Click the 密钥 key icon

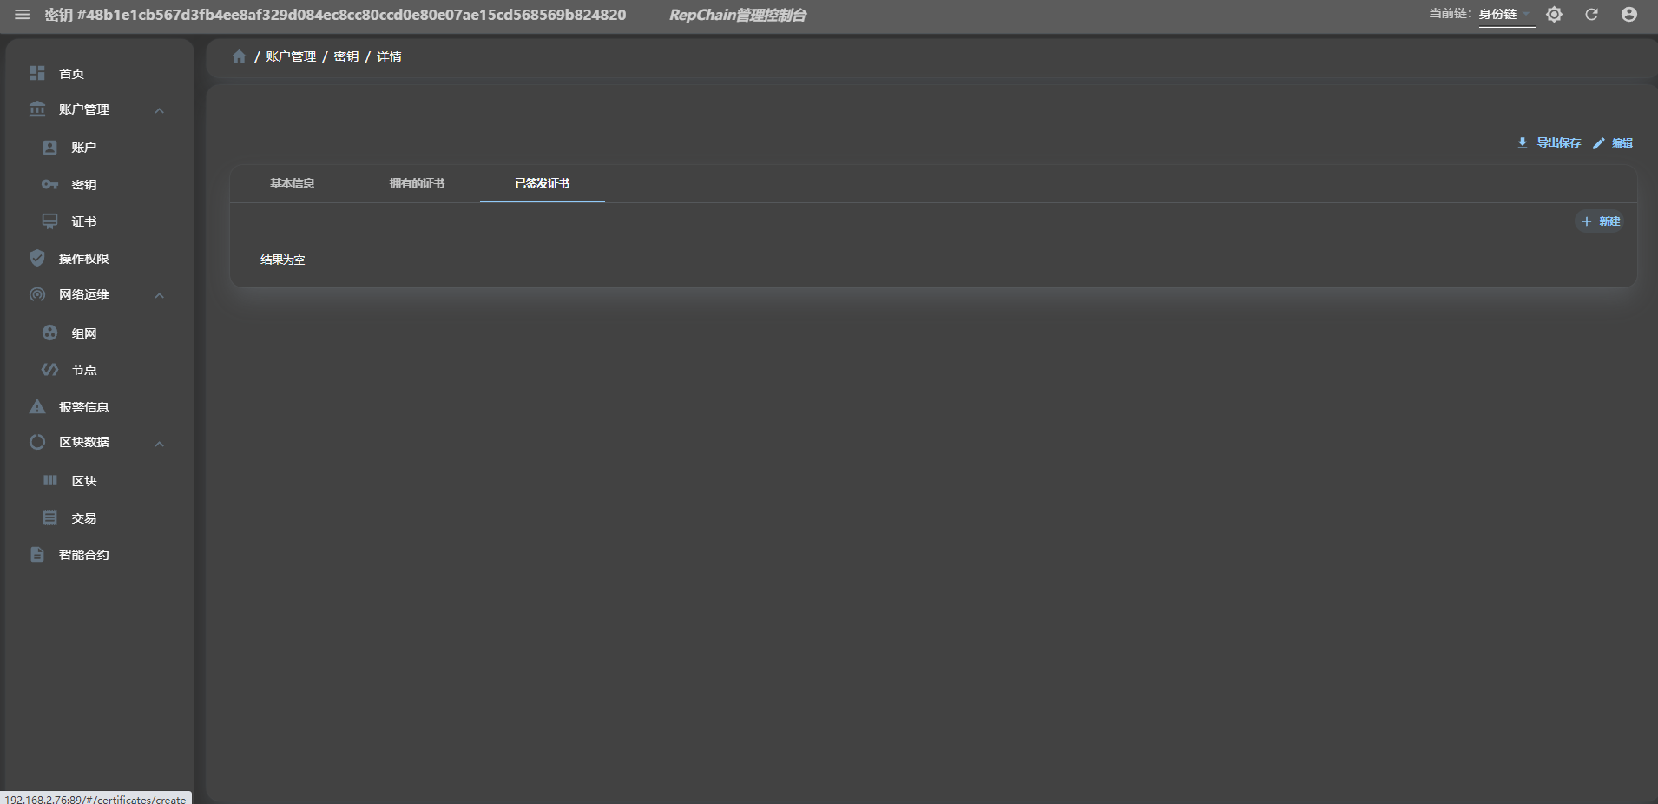coord(50,184)
